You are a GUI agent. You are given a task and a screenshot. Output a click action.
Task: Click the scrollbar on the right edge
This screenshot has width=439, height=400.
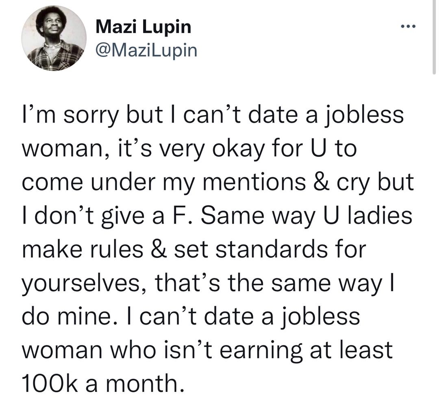click(x=433, y=37)
